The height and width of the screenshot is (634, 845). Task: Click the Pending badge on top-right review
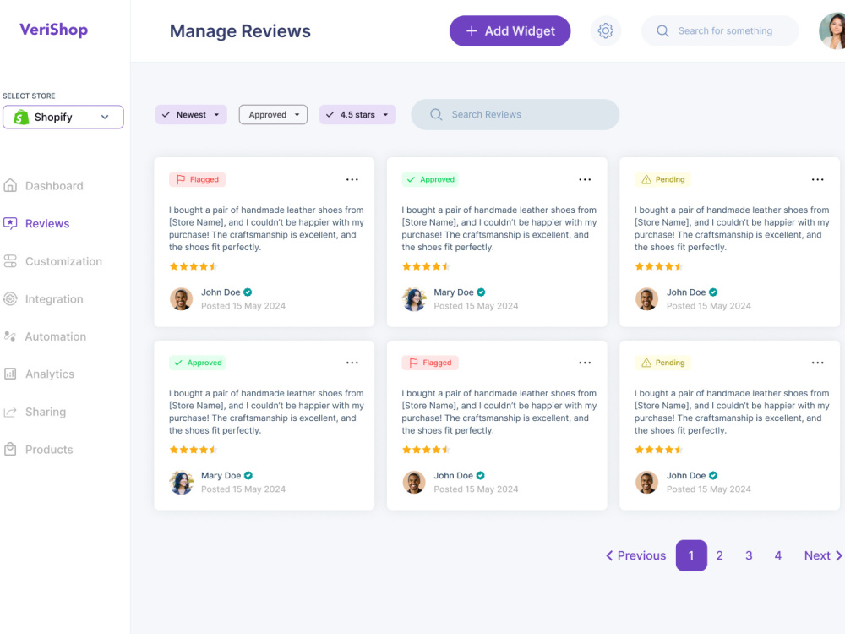coord(662,179)
